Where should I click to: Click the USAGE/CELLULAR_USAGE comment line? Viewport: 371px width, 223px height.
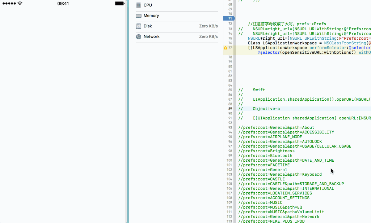[295, 146]
